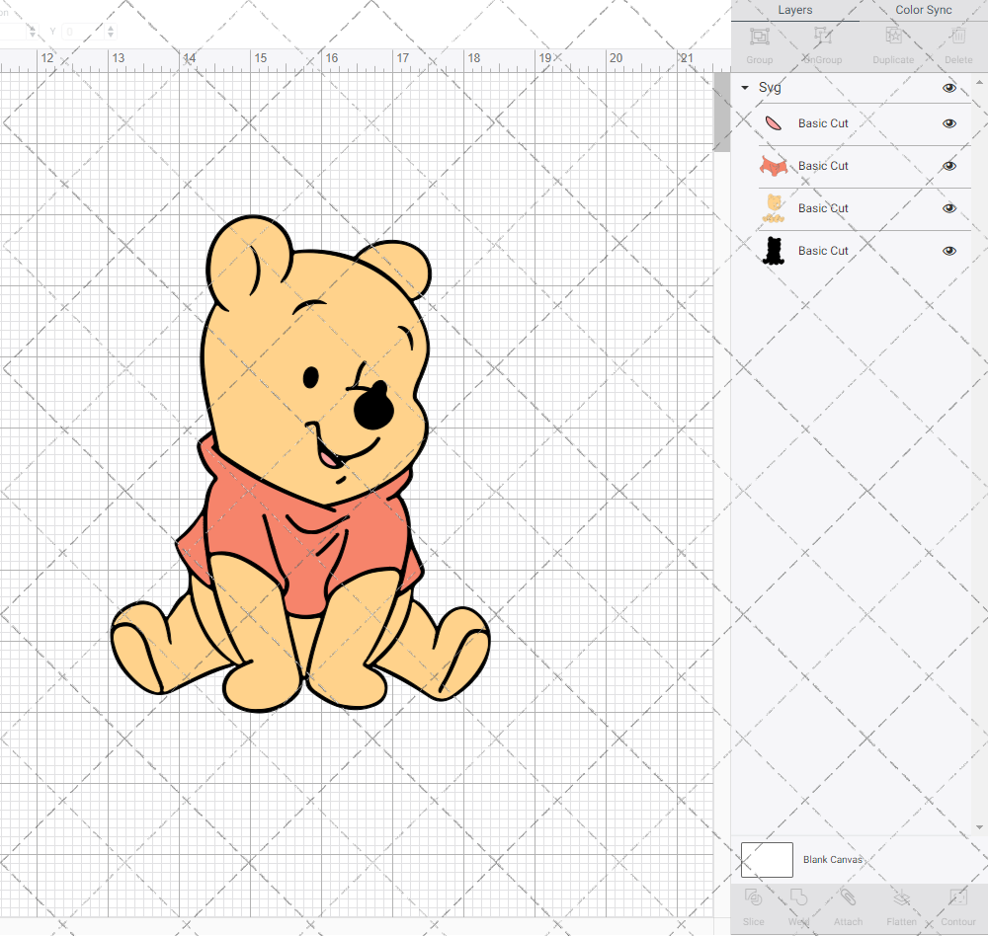Image resolution: width=988 pixels, height=936 pixels.
Task: Click the Y position stepper arrows
Action: [x=111, y=32]
